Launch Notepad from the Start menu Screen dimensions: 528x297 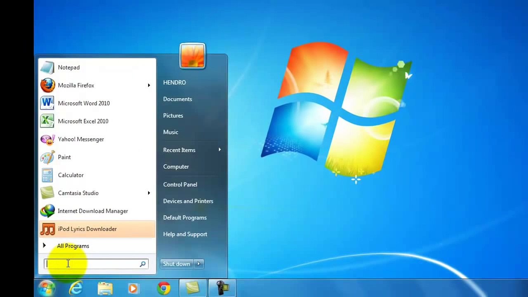(x=97, y=67)
